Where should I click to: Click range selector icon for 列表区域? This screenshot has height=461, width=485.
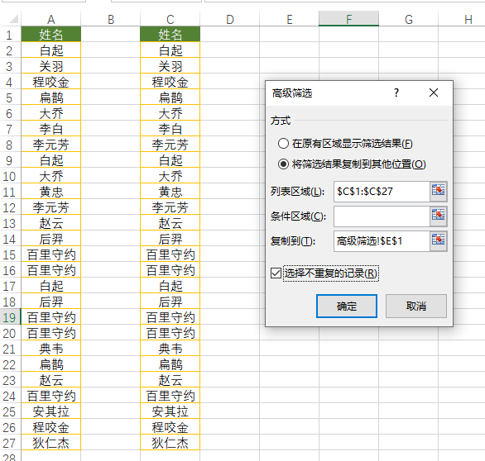tap(439, 191)
